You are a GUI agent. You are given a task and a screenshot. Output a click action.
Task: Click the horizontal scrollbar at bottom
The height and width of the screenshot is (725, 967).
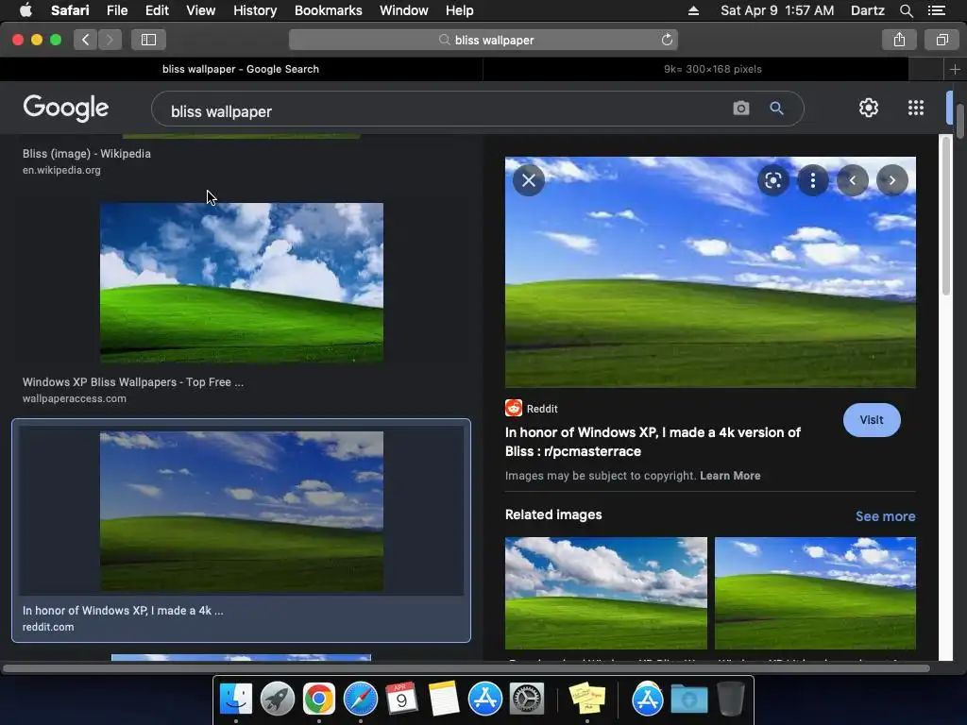coord(466,668)
